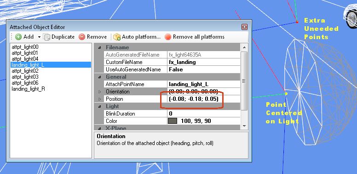Select landing_light_R in the list
357x174 pixels.
pyautogui.click(x=28, y=88)
